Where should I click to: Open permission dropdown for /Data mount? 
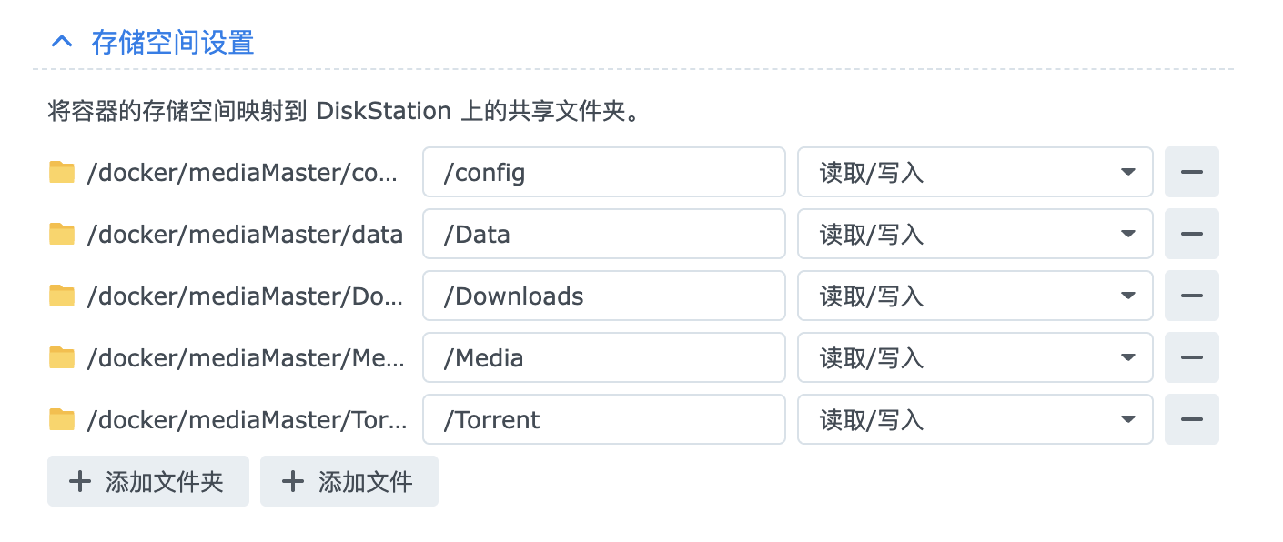point(975,234)
